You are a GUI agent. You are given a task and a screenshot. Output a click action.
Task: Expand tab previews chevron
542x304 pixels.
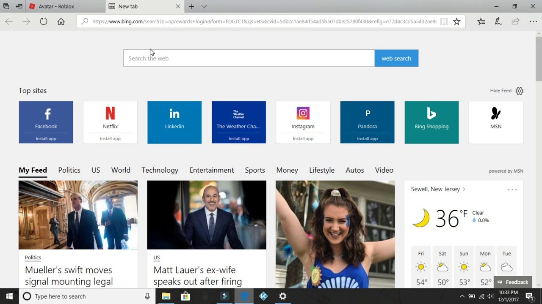[204, 6]
